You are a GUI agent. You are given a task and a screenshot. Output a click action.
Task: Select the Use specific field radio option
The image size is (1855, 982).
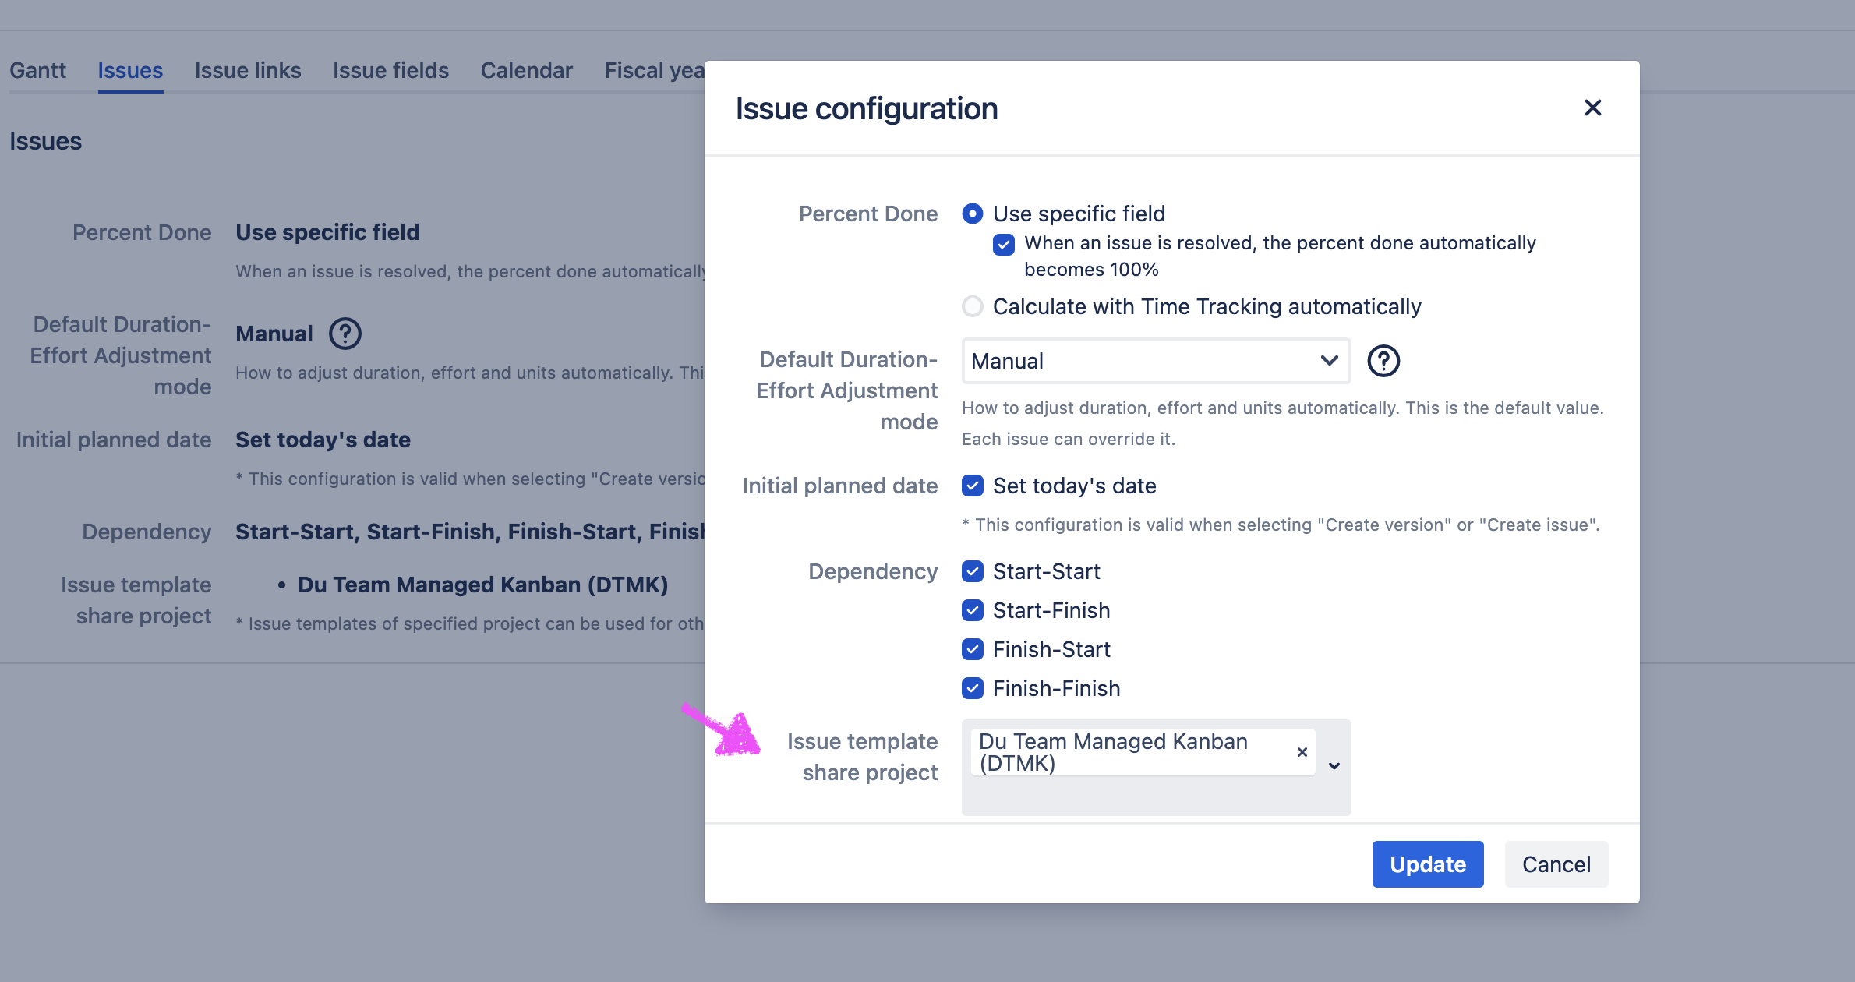[973, 214]
